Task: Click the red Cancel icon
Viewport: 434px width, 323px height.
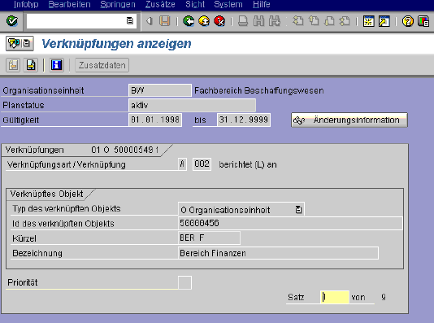Action: tap(219, 21)
